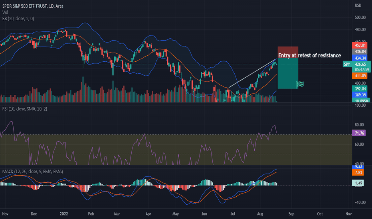Click the Jul label on time axis
The image size is (372, 219).
click(233, 214)
